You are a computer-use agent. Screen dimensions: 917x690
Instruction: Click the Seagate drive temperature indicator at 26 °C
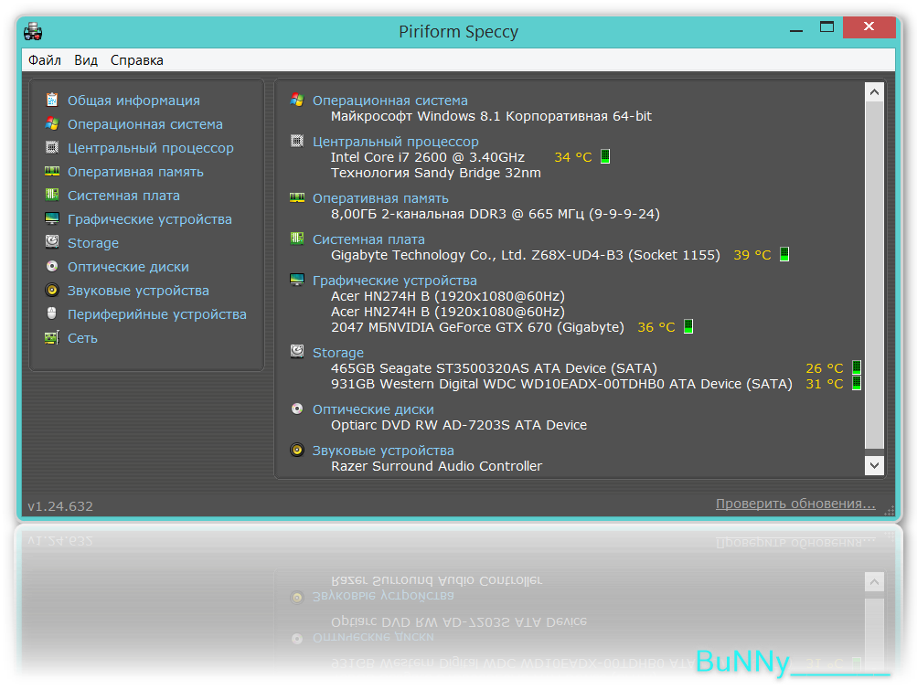857,367
